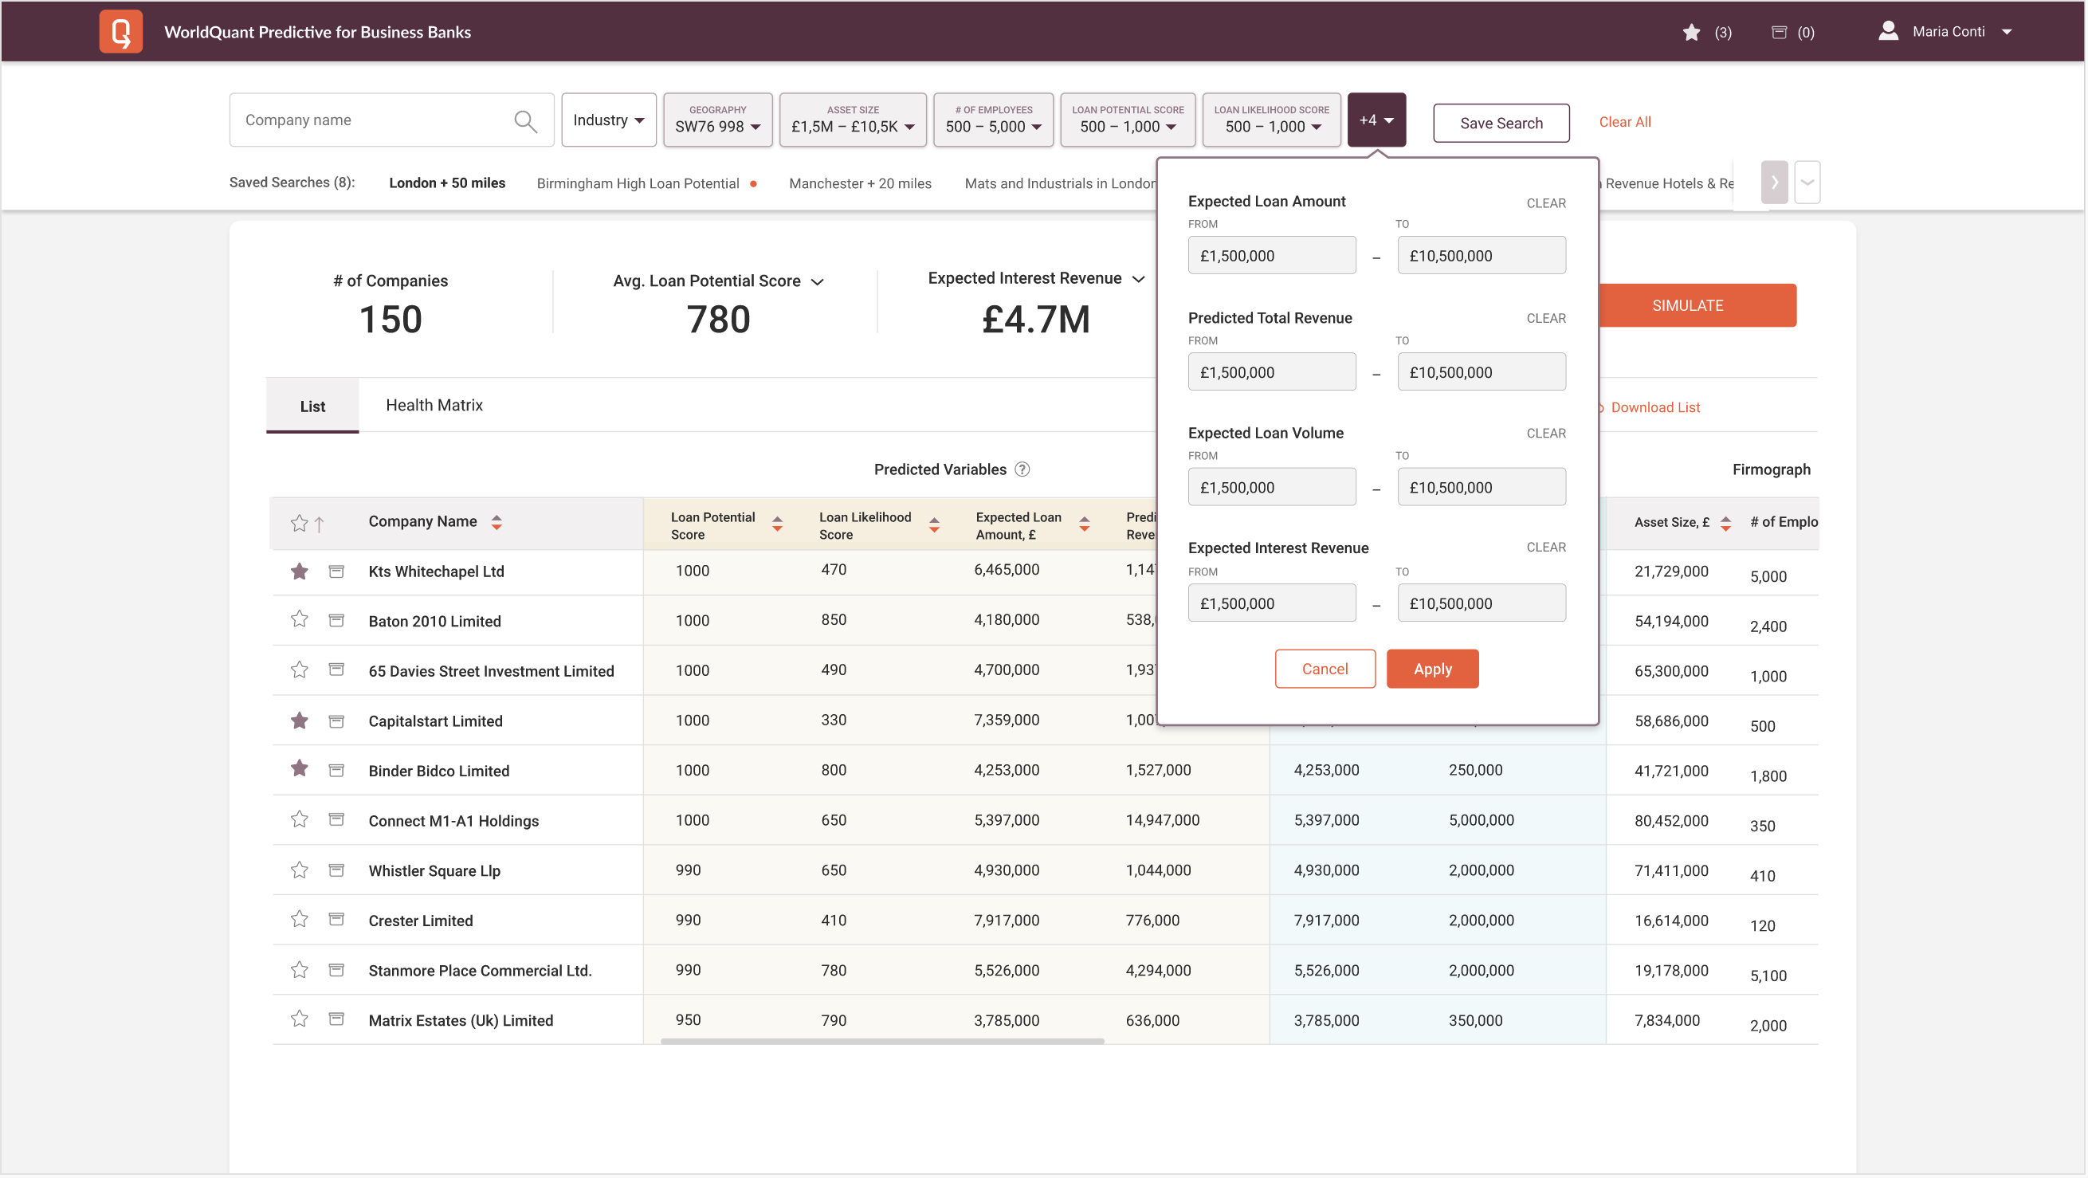Image resolution: width=2088 pixels, height=1178 pixels.
Task: Click horizontal table scrollbar
Action: pyautogui.click(x=882, y=1042)
